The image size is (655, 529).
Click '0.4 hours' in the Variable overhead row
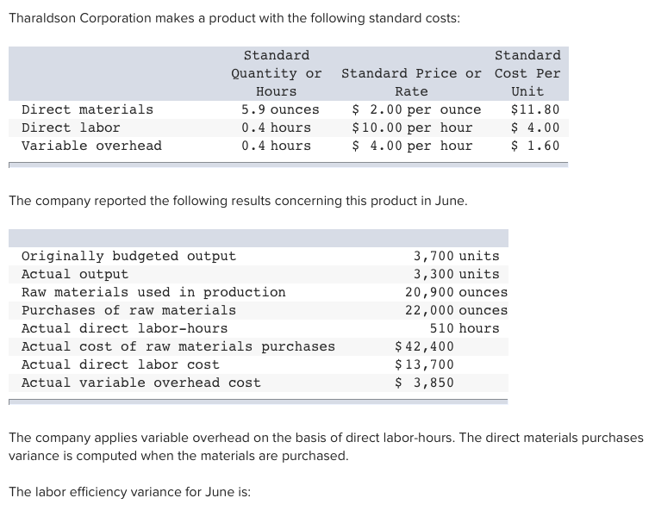[276, 146]
